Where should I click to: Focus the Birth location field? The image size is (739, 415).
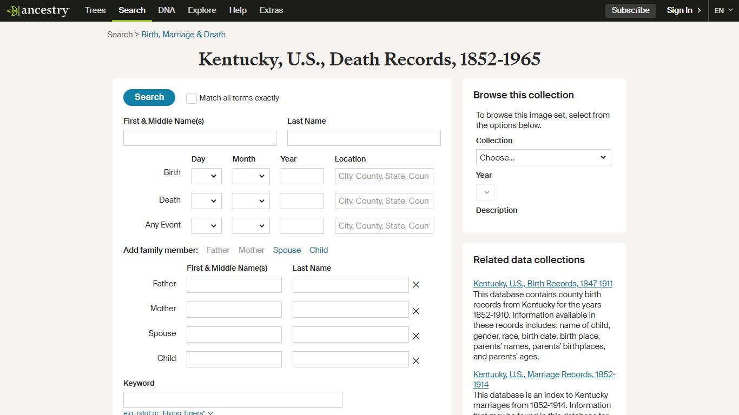[x=384, y=176]
